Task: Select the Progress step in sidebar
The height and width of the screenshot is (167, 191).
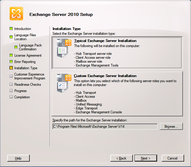Action: tap(20, 91)
